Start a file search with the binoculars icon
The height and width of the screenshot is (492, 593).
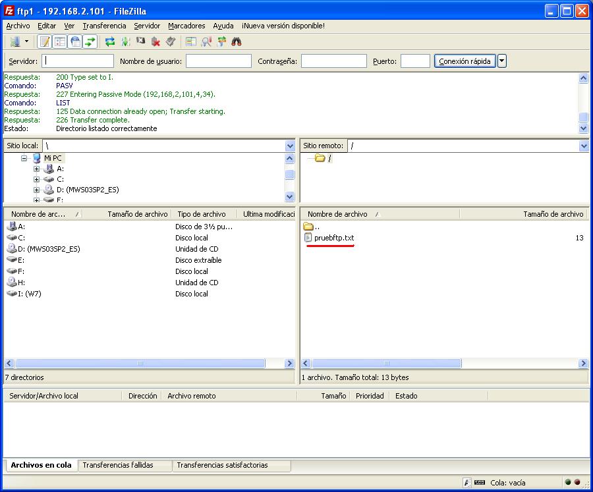[236, 41]
